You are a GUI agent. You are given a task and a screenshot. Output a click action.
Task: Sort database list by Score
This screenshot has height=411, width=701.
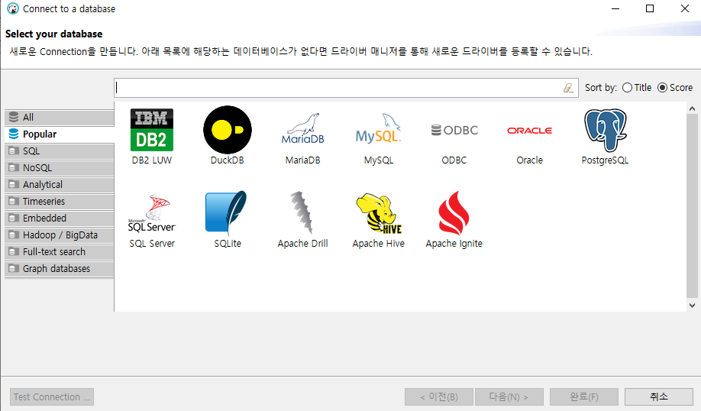[675, 88]
